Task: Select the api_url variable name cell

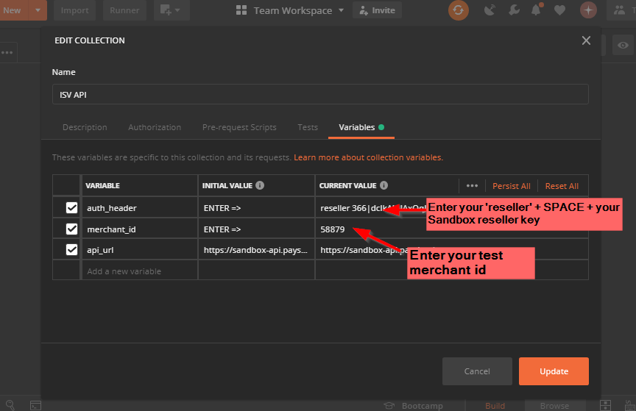Action: tap(140, 250)
